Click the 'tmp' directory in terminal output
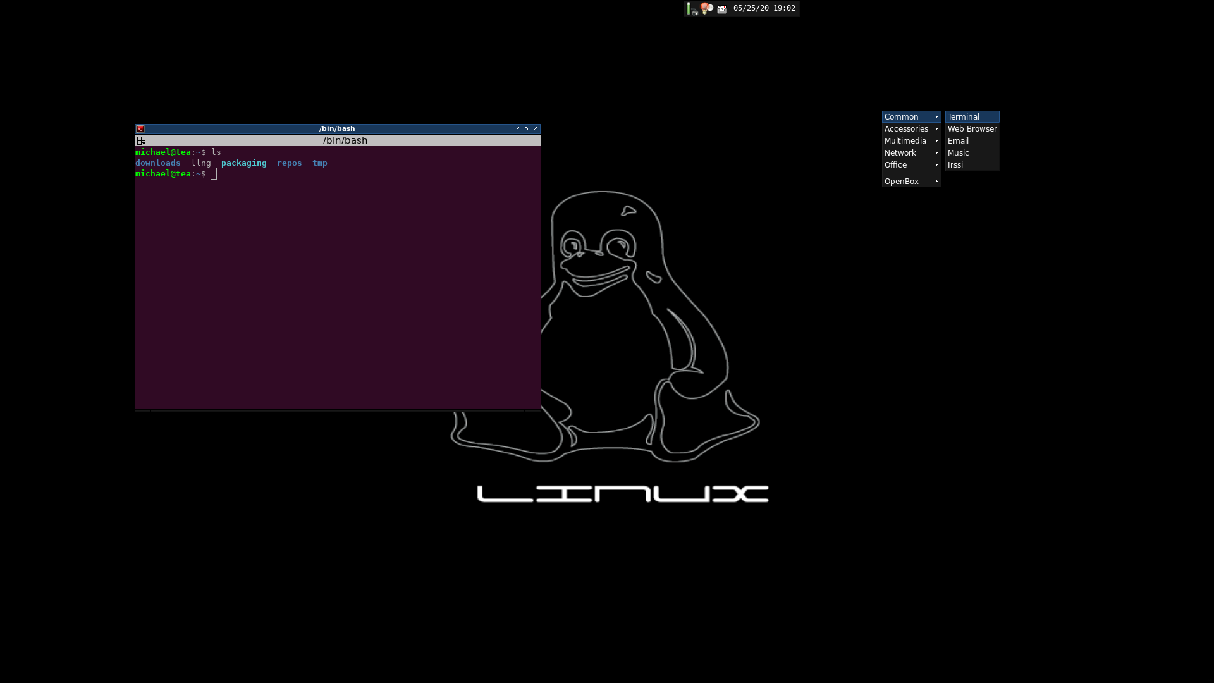 (x=320, y=163)
